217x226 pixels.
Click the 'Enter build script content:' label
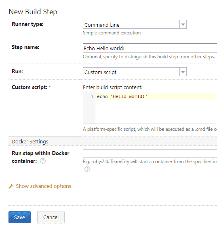click(113, 87)
